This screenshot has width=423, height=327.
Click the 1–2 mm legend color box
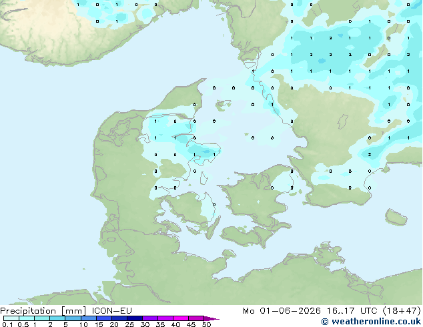pos(42,318)
